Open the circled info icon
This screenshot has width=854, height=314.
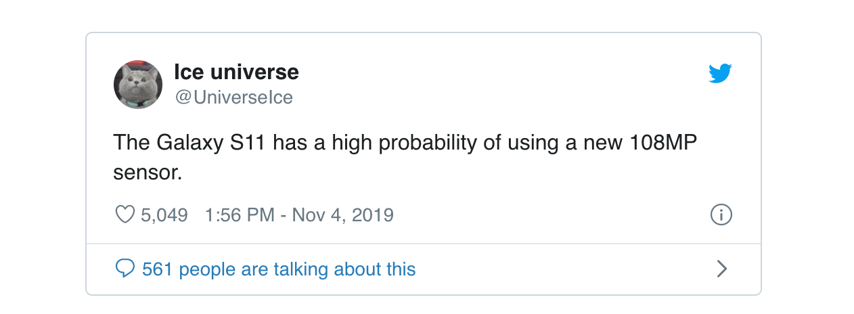721,215
